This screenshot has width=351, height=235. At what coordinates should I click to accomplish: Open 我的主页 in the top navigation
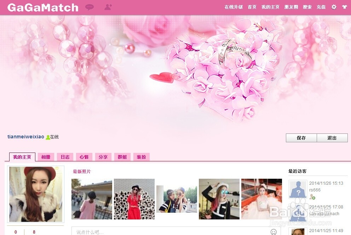point(270,7)
